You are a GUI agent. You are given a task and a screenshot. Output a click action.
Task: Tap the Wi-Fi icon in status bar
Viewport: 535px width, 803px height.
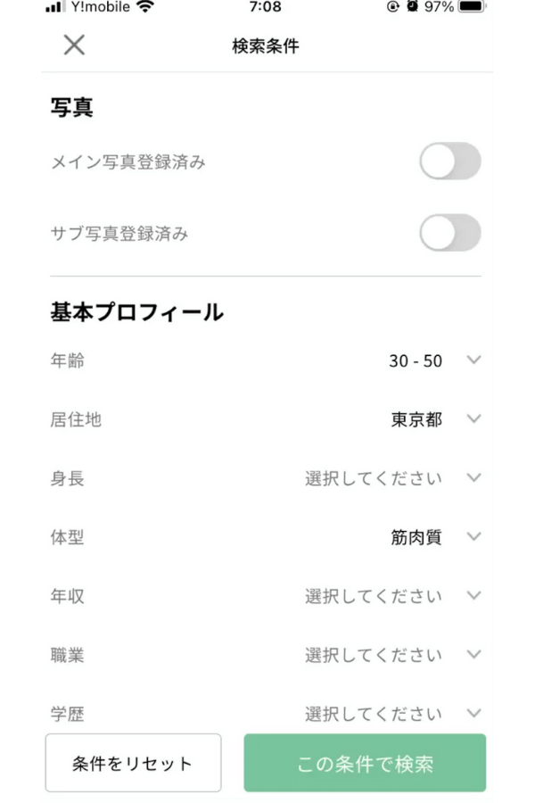click(146, 6)
